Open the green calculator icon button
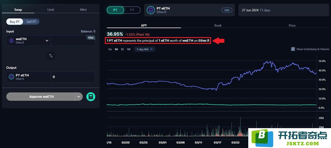Image resolution: width=331 pixels, height=148 pixels. click(91, 97)
